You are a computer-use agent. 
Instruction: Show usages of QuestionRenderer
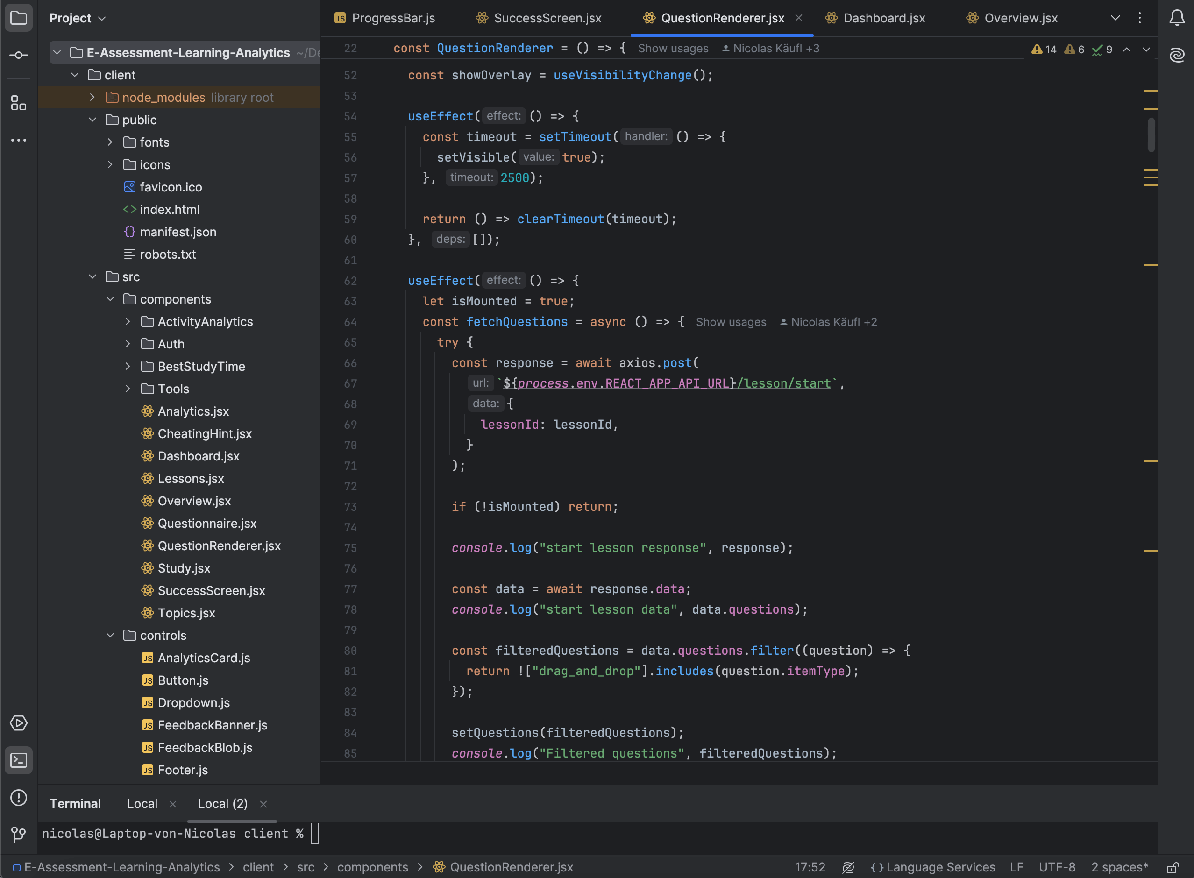click(x=673, y=49)
